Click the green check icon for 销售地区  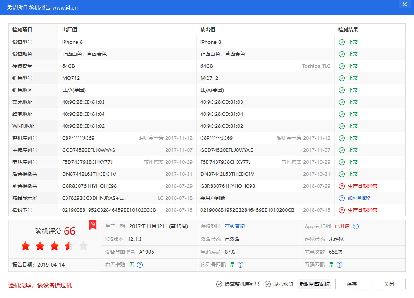click(x=342, y=90)
